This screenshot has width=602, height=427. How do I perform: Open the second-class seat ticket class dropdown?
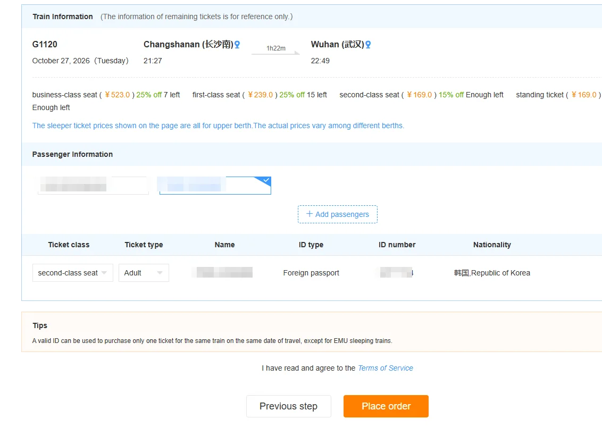72,273
